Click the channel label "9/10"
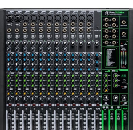 [74, 109]
